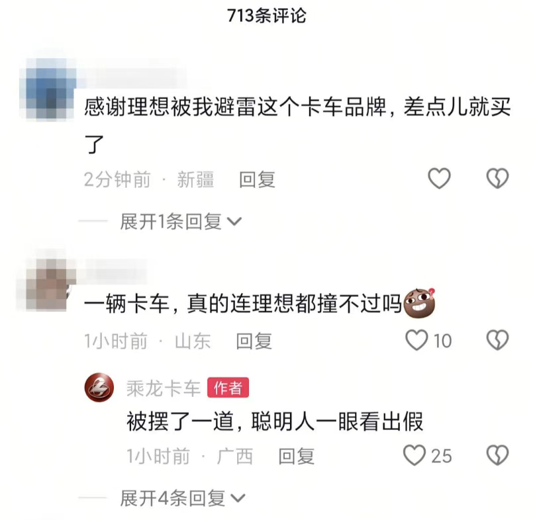Dislike the Xinjiang comment with the broken heart icon
535x520 pixels.
tap(497, 179)
